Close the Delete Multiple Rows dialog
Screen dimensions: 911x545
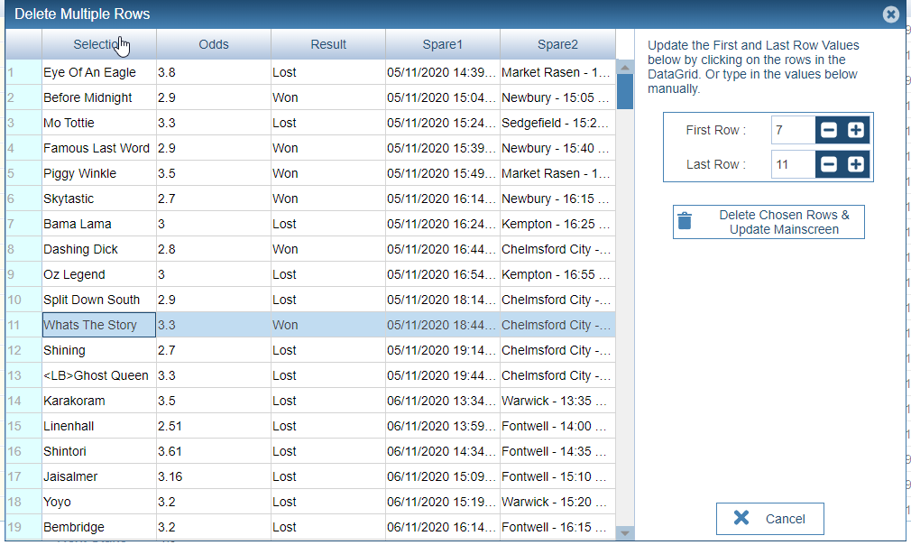point(890,14)
